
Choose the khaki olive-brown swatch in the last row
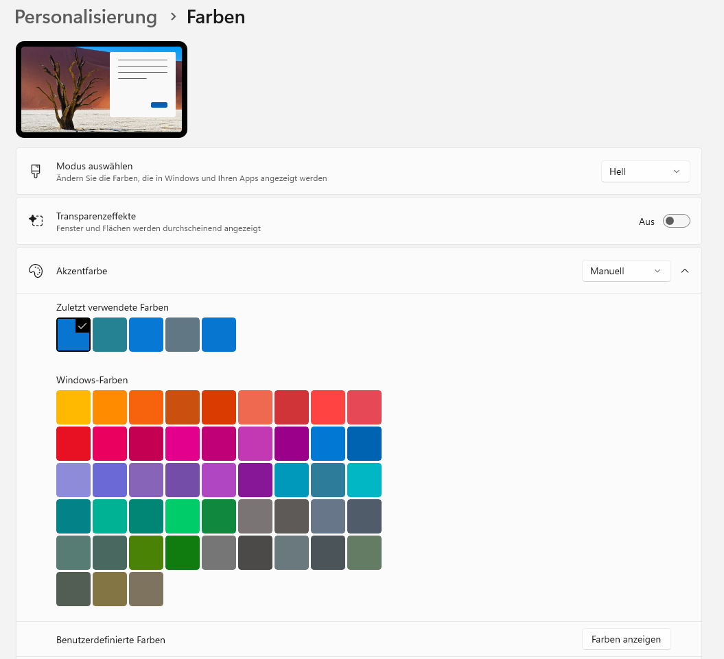pos(110,589)
